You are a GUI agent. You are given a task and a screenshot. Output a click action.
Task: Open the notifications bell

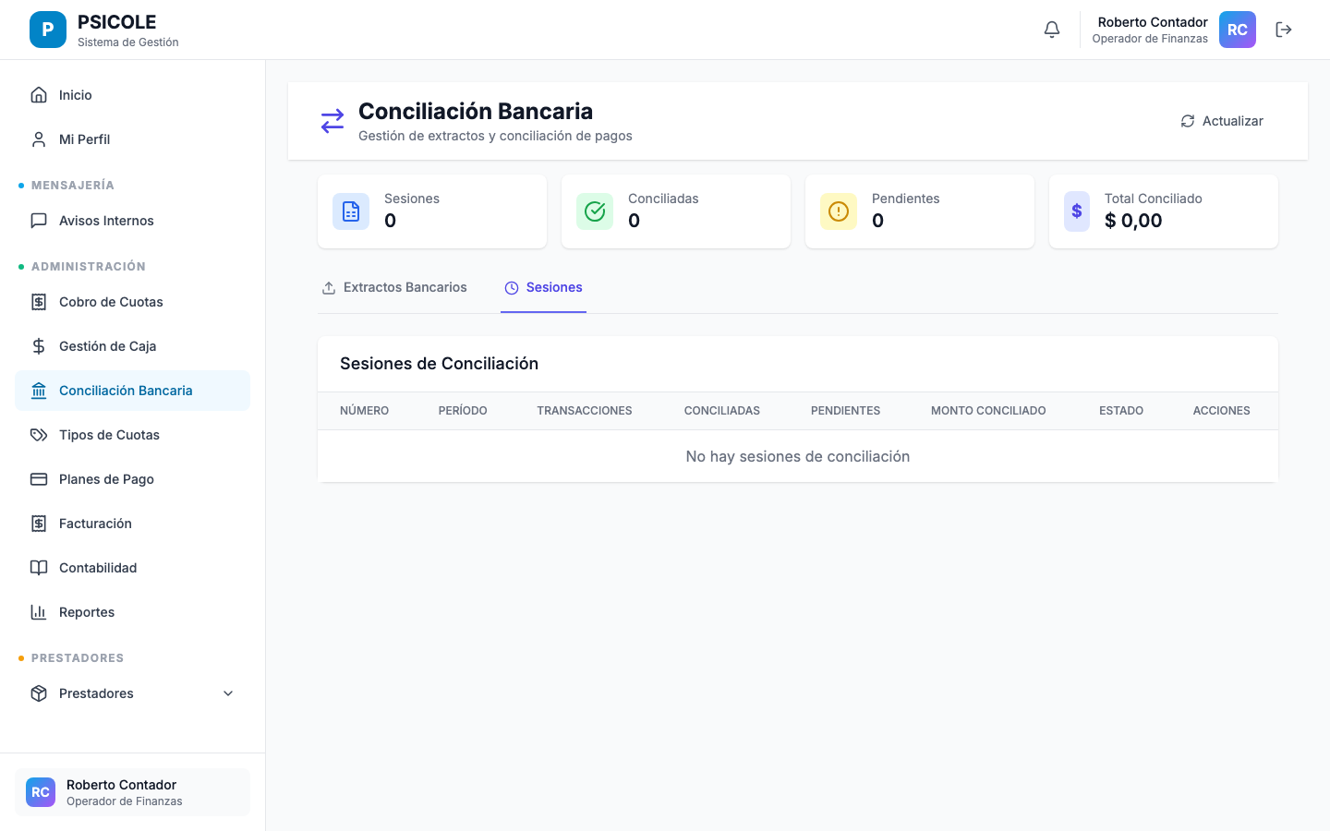point(1052,30)
